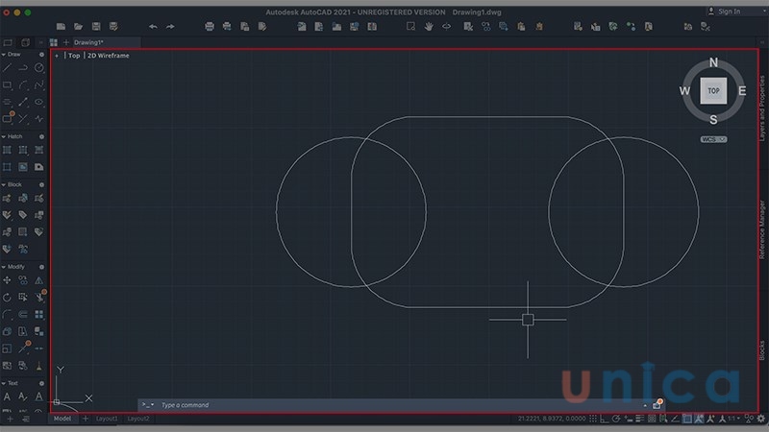769x432 pixels.
Task: Click TOP face of the ViewCube
Action: click(x=713, y=90)
